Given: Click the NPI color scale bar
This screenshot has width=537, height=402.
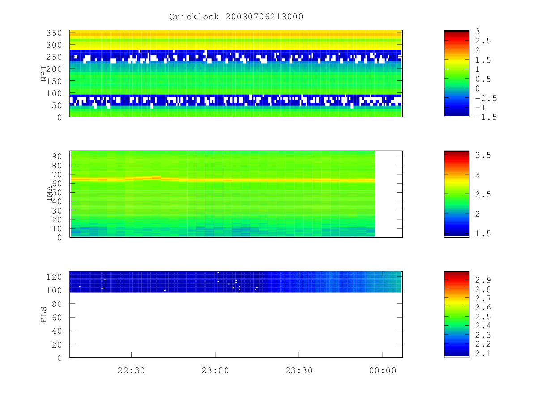Looking at the screenshot, I should click(x=456, y=74).
